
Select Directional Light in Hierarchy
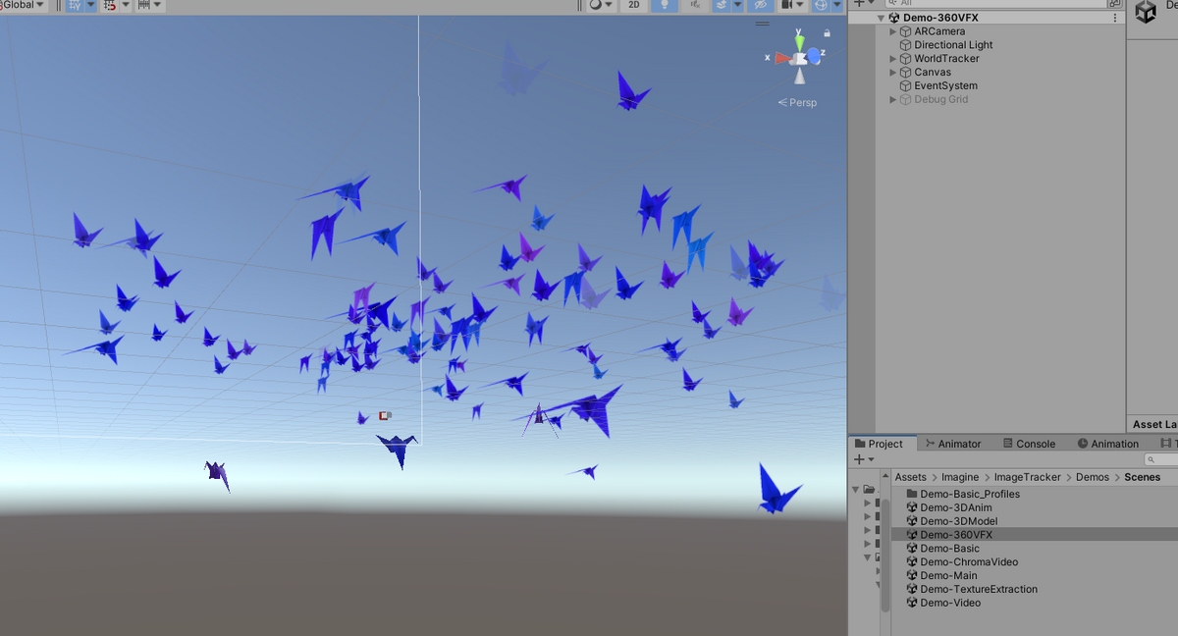tap(953, 45)
